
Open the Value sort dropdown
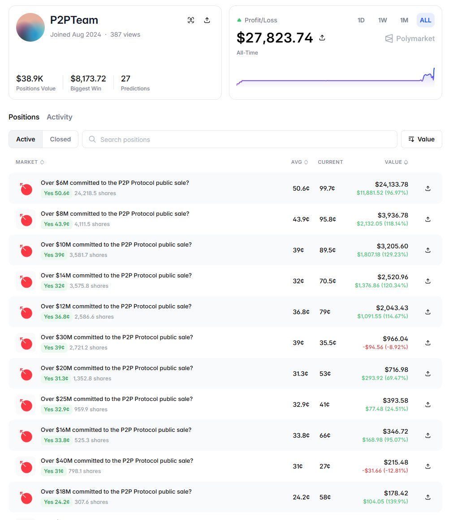coord(422,139)
